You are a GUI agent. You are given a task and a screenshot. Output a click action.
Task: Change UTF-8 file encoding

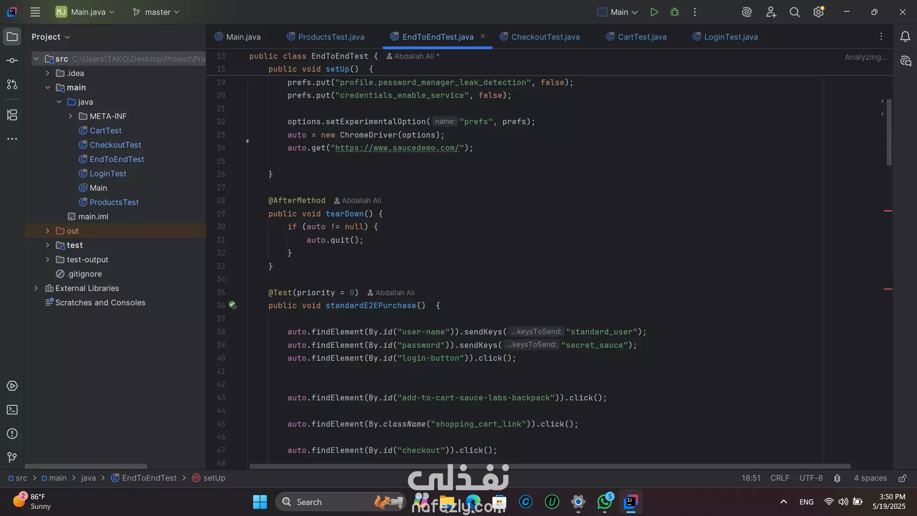(x=811, y=478)
